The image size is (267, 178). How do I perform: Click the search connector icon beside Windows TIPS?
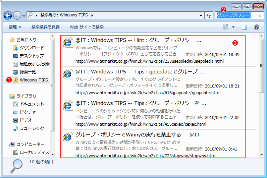tap(15, 80)
